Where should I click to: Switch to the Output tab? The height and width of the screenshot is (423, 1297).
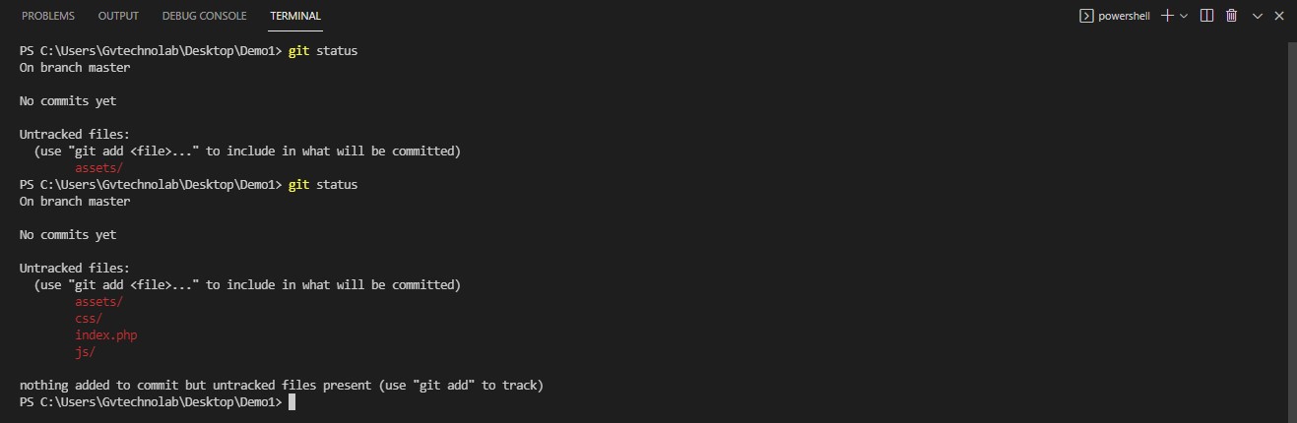[118, 16]
